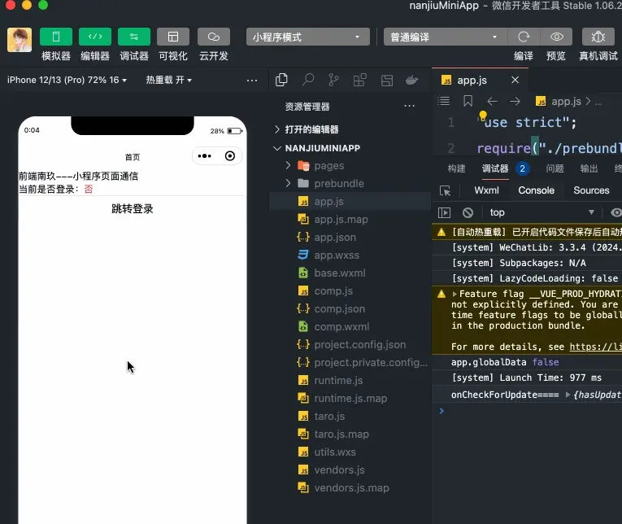Switch to the 问题 problems tab

tap(555, 168)
